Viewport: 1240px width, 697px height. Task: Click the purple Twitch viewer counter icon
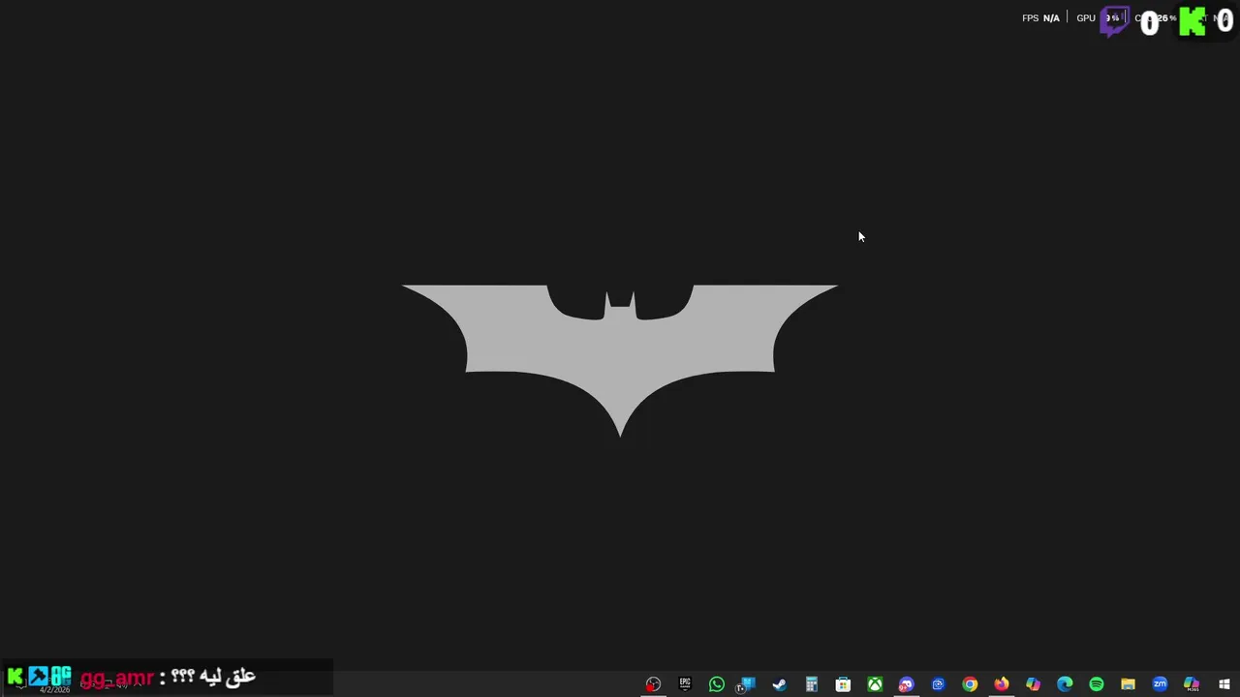(1115, 21)
